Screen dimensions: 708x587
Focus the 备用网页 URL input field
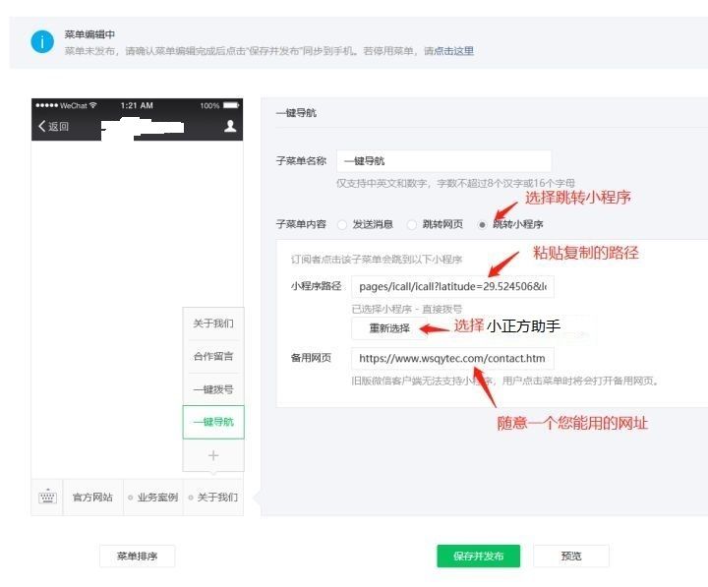click(452, 358)
